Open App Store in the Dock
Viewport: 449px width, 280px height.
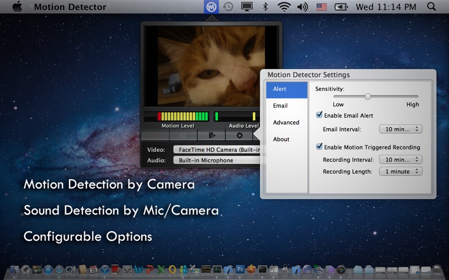(48, 269)
